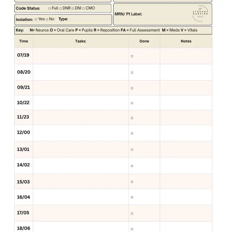Screen dimensions: 232x232
Task: Mark the 08/20 task as done
Action: (132, 72)
